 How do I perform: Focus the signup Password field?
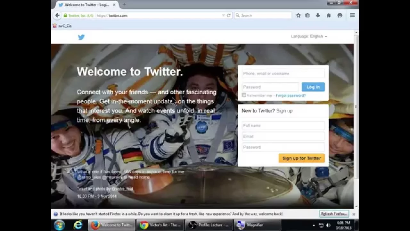283,147
